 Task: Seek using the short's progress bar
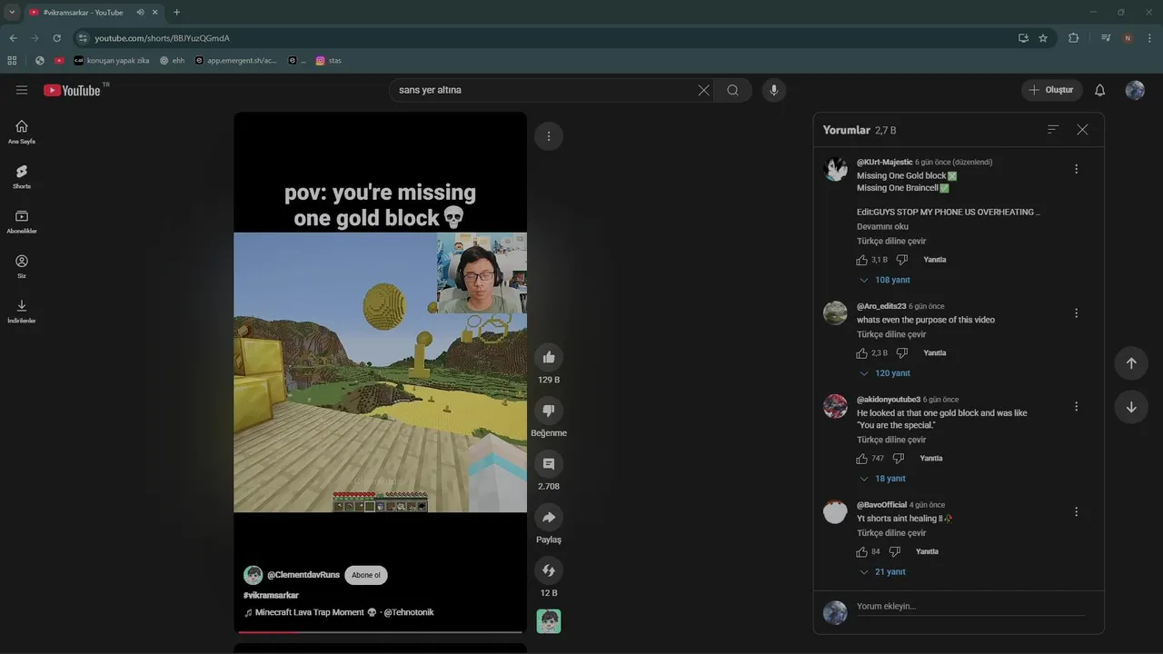(x=380, y=631)
